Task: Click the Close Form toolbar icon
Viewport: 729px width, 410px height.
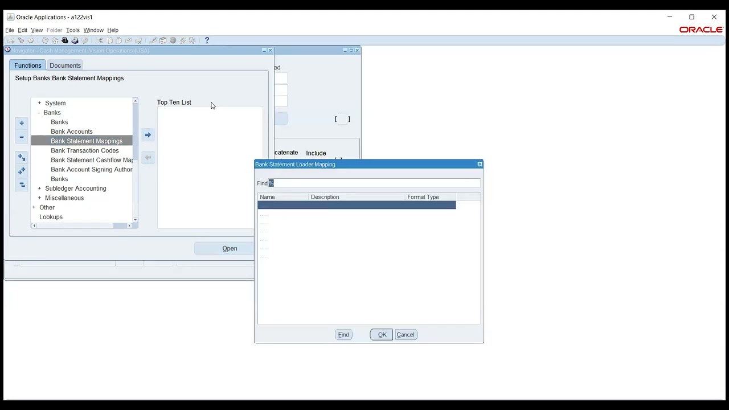Action: (84, 40)
